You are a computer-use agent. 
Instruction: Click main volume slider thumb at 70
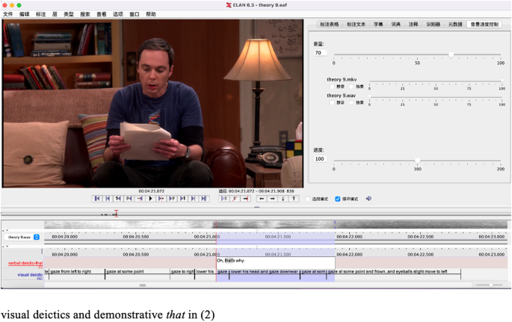(x=451, y=55)
